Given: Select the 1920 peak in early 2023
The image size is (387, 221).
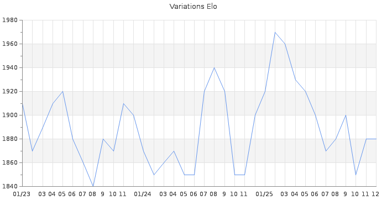Looking at the screenshot, I should [x=62, y=92].
